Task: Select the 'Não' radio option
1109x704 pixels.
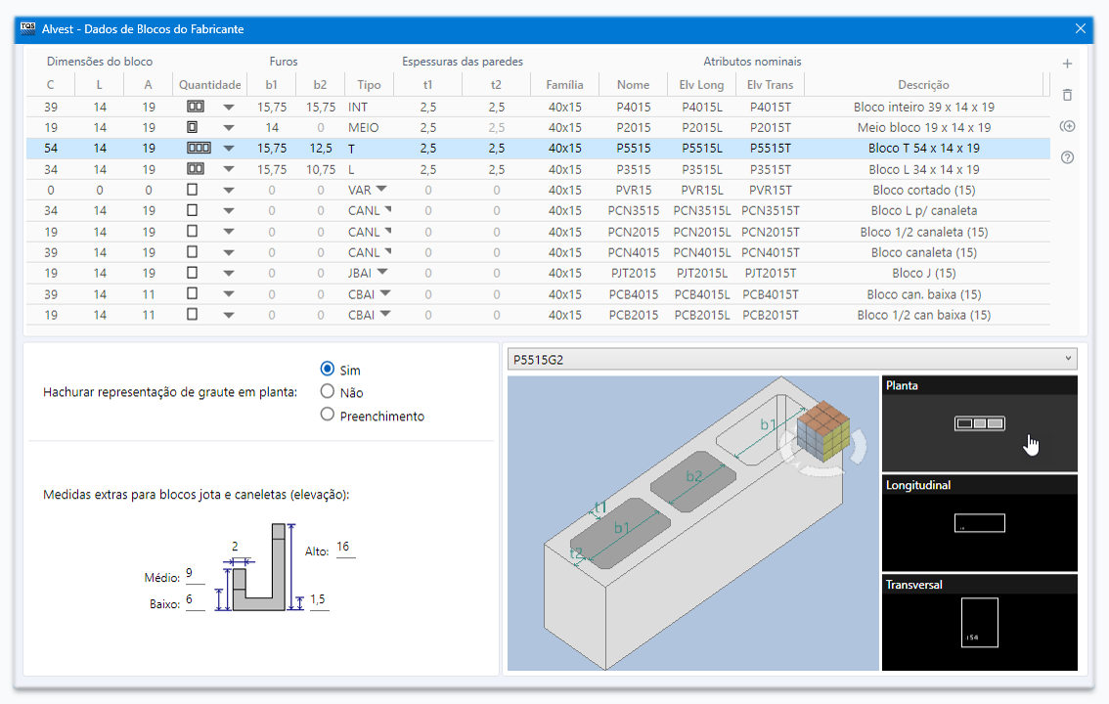Action: (329, 392)
